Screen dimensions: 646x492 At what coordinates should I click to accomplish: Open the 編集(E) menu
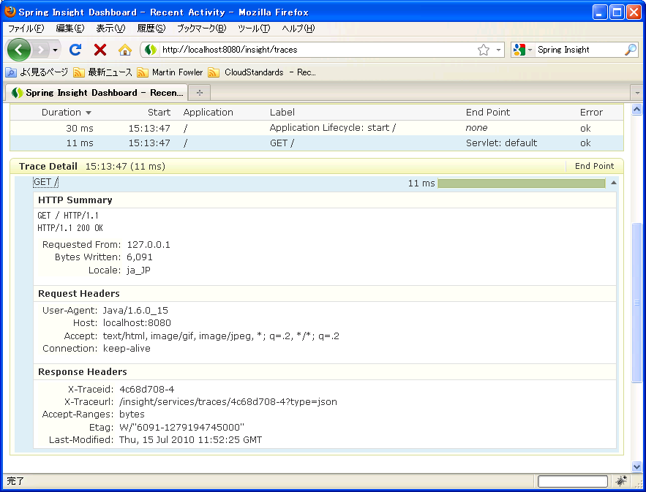click(x=70, y=29)
